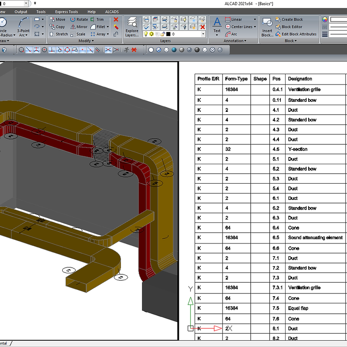Open the Fillet dropdown arrow
Viewport: 347px width, 347px height.
tap(108, 27)
